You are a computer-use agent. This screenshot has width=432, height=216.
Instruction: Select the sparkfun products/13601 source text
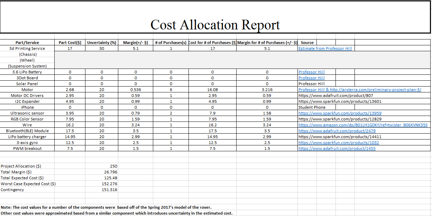(x=340, y=101)
